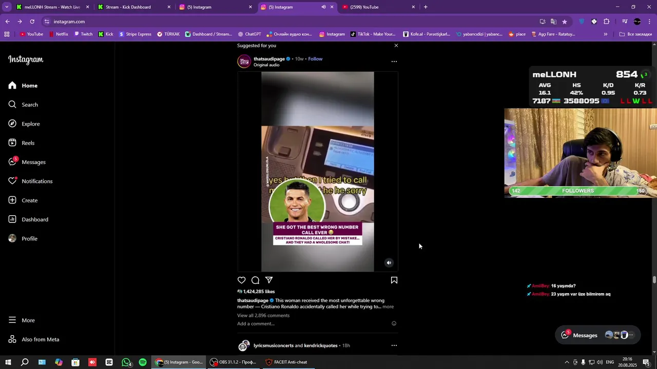Click Create in Instagram sidebar
This screenshot has width=657, height=369.
tap(23, 200)
